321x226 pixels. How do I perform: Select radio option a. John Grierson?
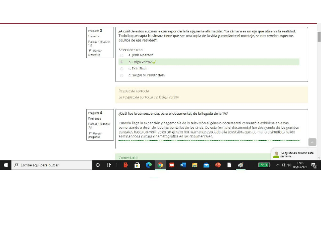[x=122, y=55]
